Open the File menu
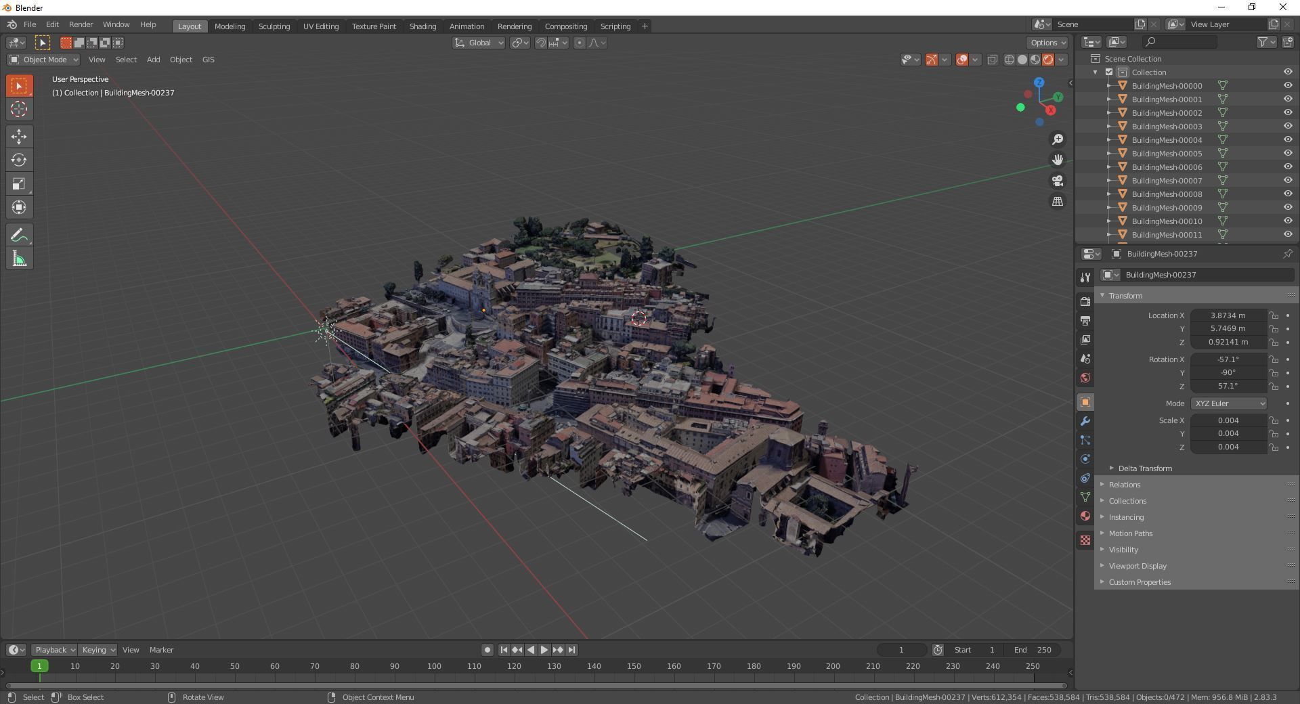 30,24
